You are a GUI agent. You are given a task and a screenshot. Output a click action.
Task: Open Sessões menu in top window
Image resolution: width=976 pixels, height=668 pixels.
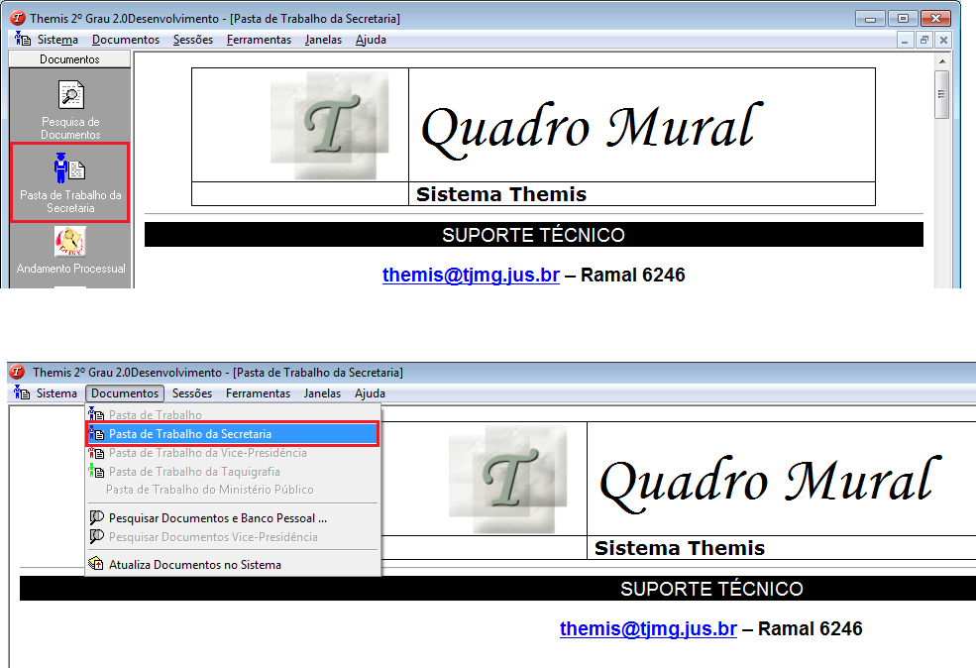pos(193,40)
